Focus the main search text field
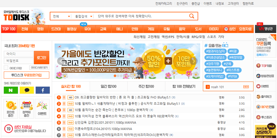Screen dimensions: 277x138 [x=141, y=16]
